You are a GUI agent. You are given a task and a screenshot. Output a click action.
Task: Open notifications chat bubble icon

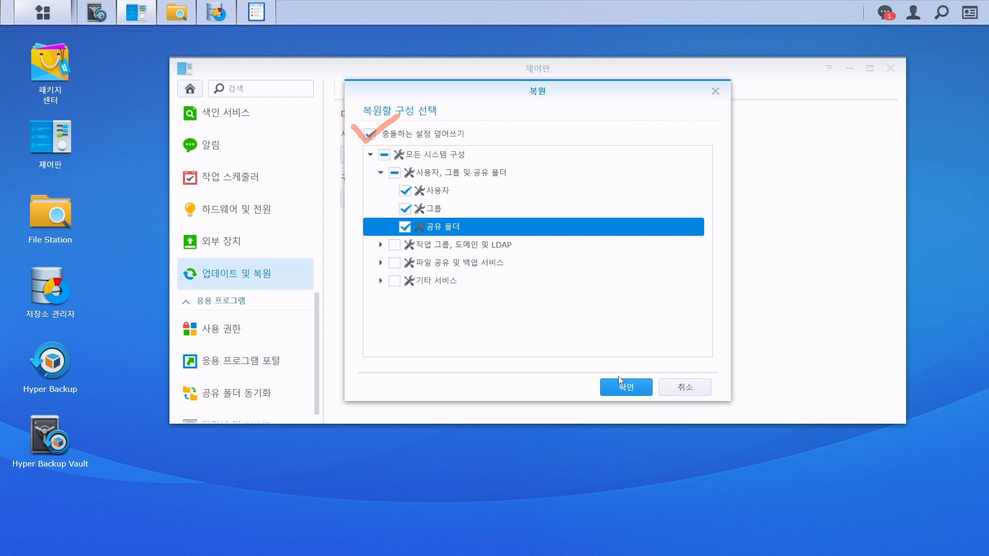[885, 12]
